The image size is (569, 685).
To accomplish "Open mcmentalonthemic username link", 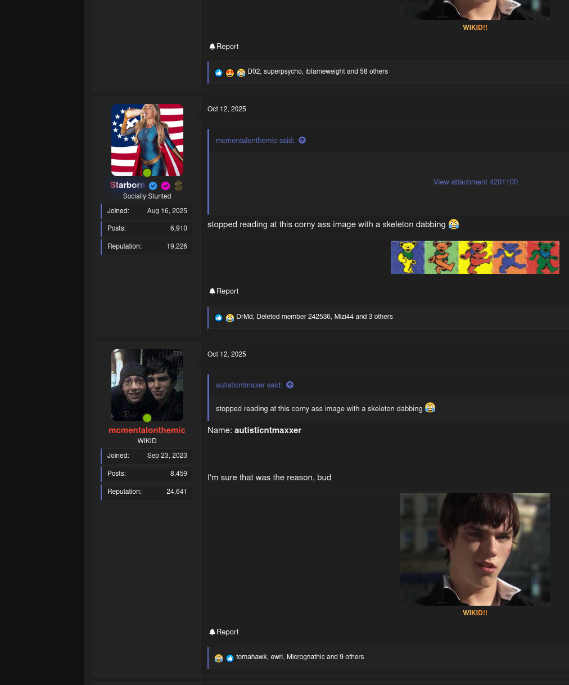I will coord(147,430).
